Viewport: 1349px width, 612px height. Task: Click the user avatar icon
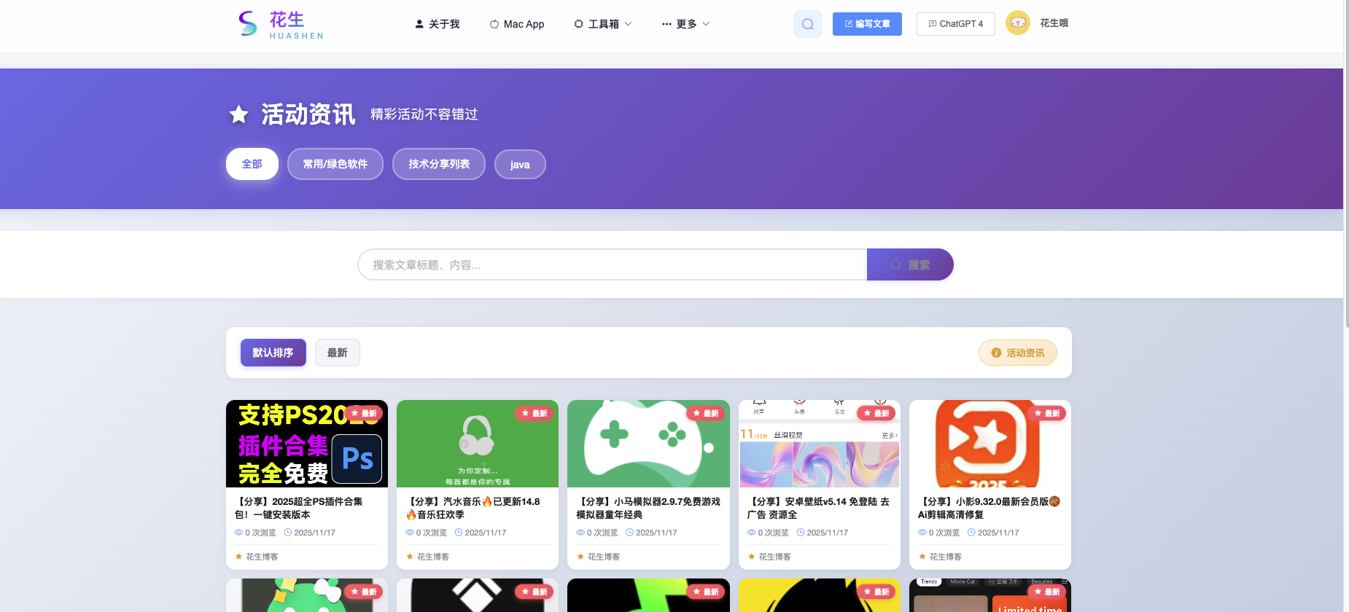[1017, 23]
